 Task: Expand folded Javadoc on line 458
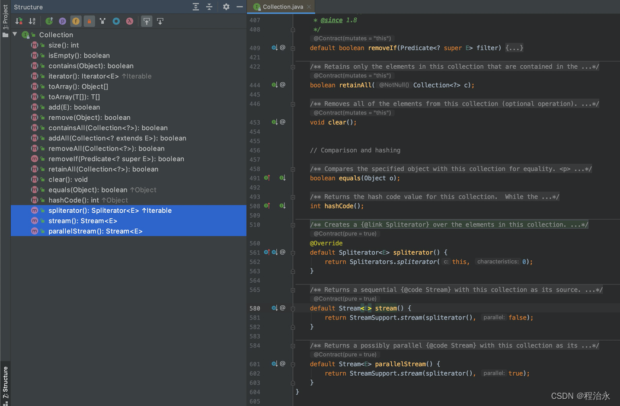pos(293,169)
